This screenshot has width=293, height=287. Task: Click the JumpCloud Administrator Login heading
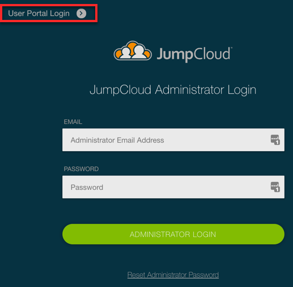[x=173, y=90]
